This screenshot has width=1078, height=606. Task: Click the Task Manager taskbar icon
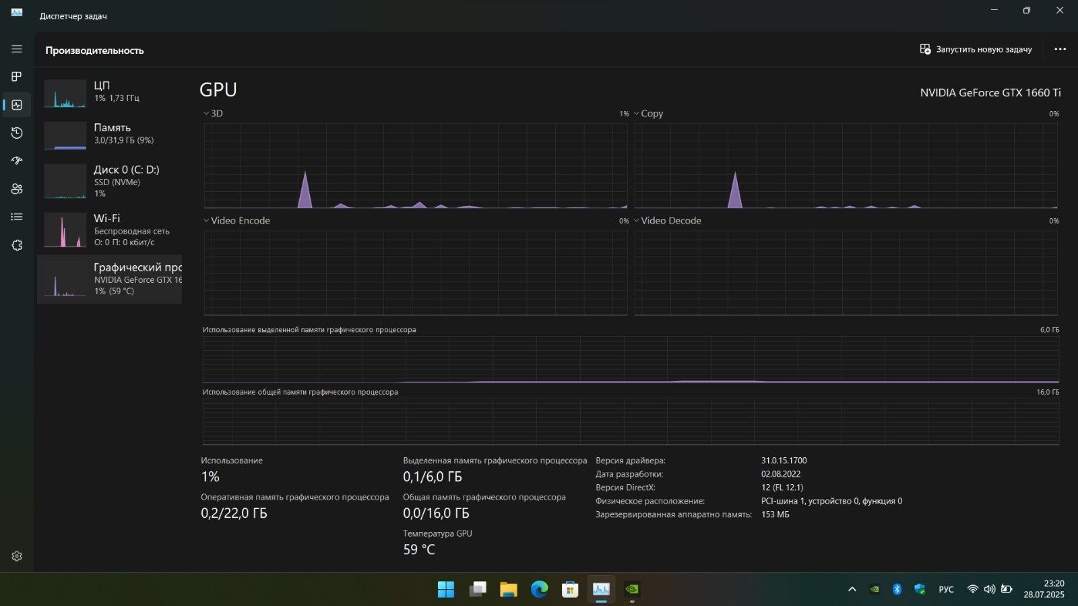[x=601, y=590]
